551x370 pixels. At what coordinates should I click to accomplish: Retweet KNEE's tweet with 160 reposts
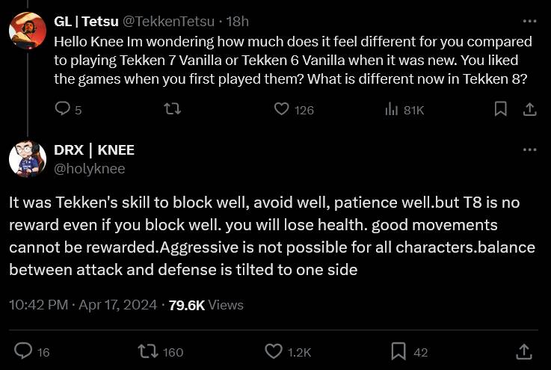(147, 351)
